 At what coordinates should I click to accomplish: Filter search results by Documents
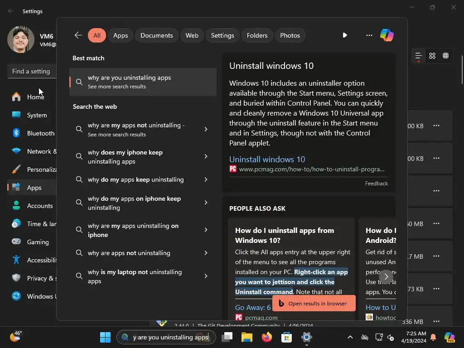point(156,35)
